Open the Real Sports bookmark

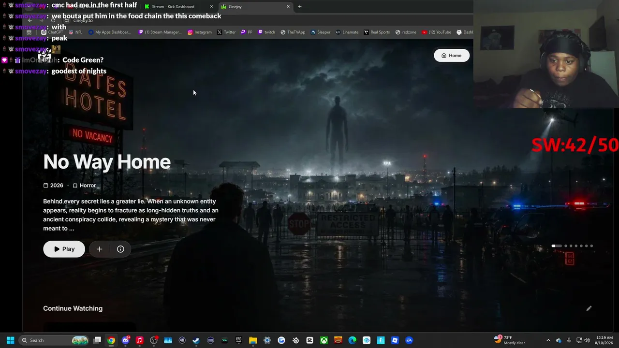pos(377,32)
